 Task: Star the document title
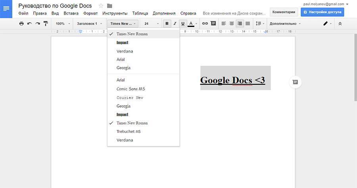[x=101, y=6]
